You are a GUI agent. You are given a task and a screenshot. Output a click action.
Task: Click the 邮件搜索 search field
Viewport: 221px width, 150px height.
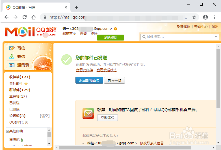pyautogui.click(x=180, y=37)
